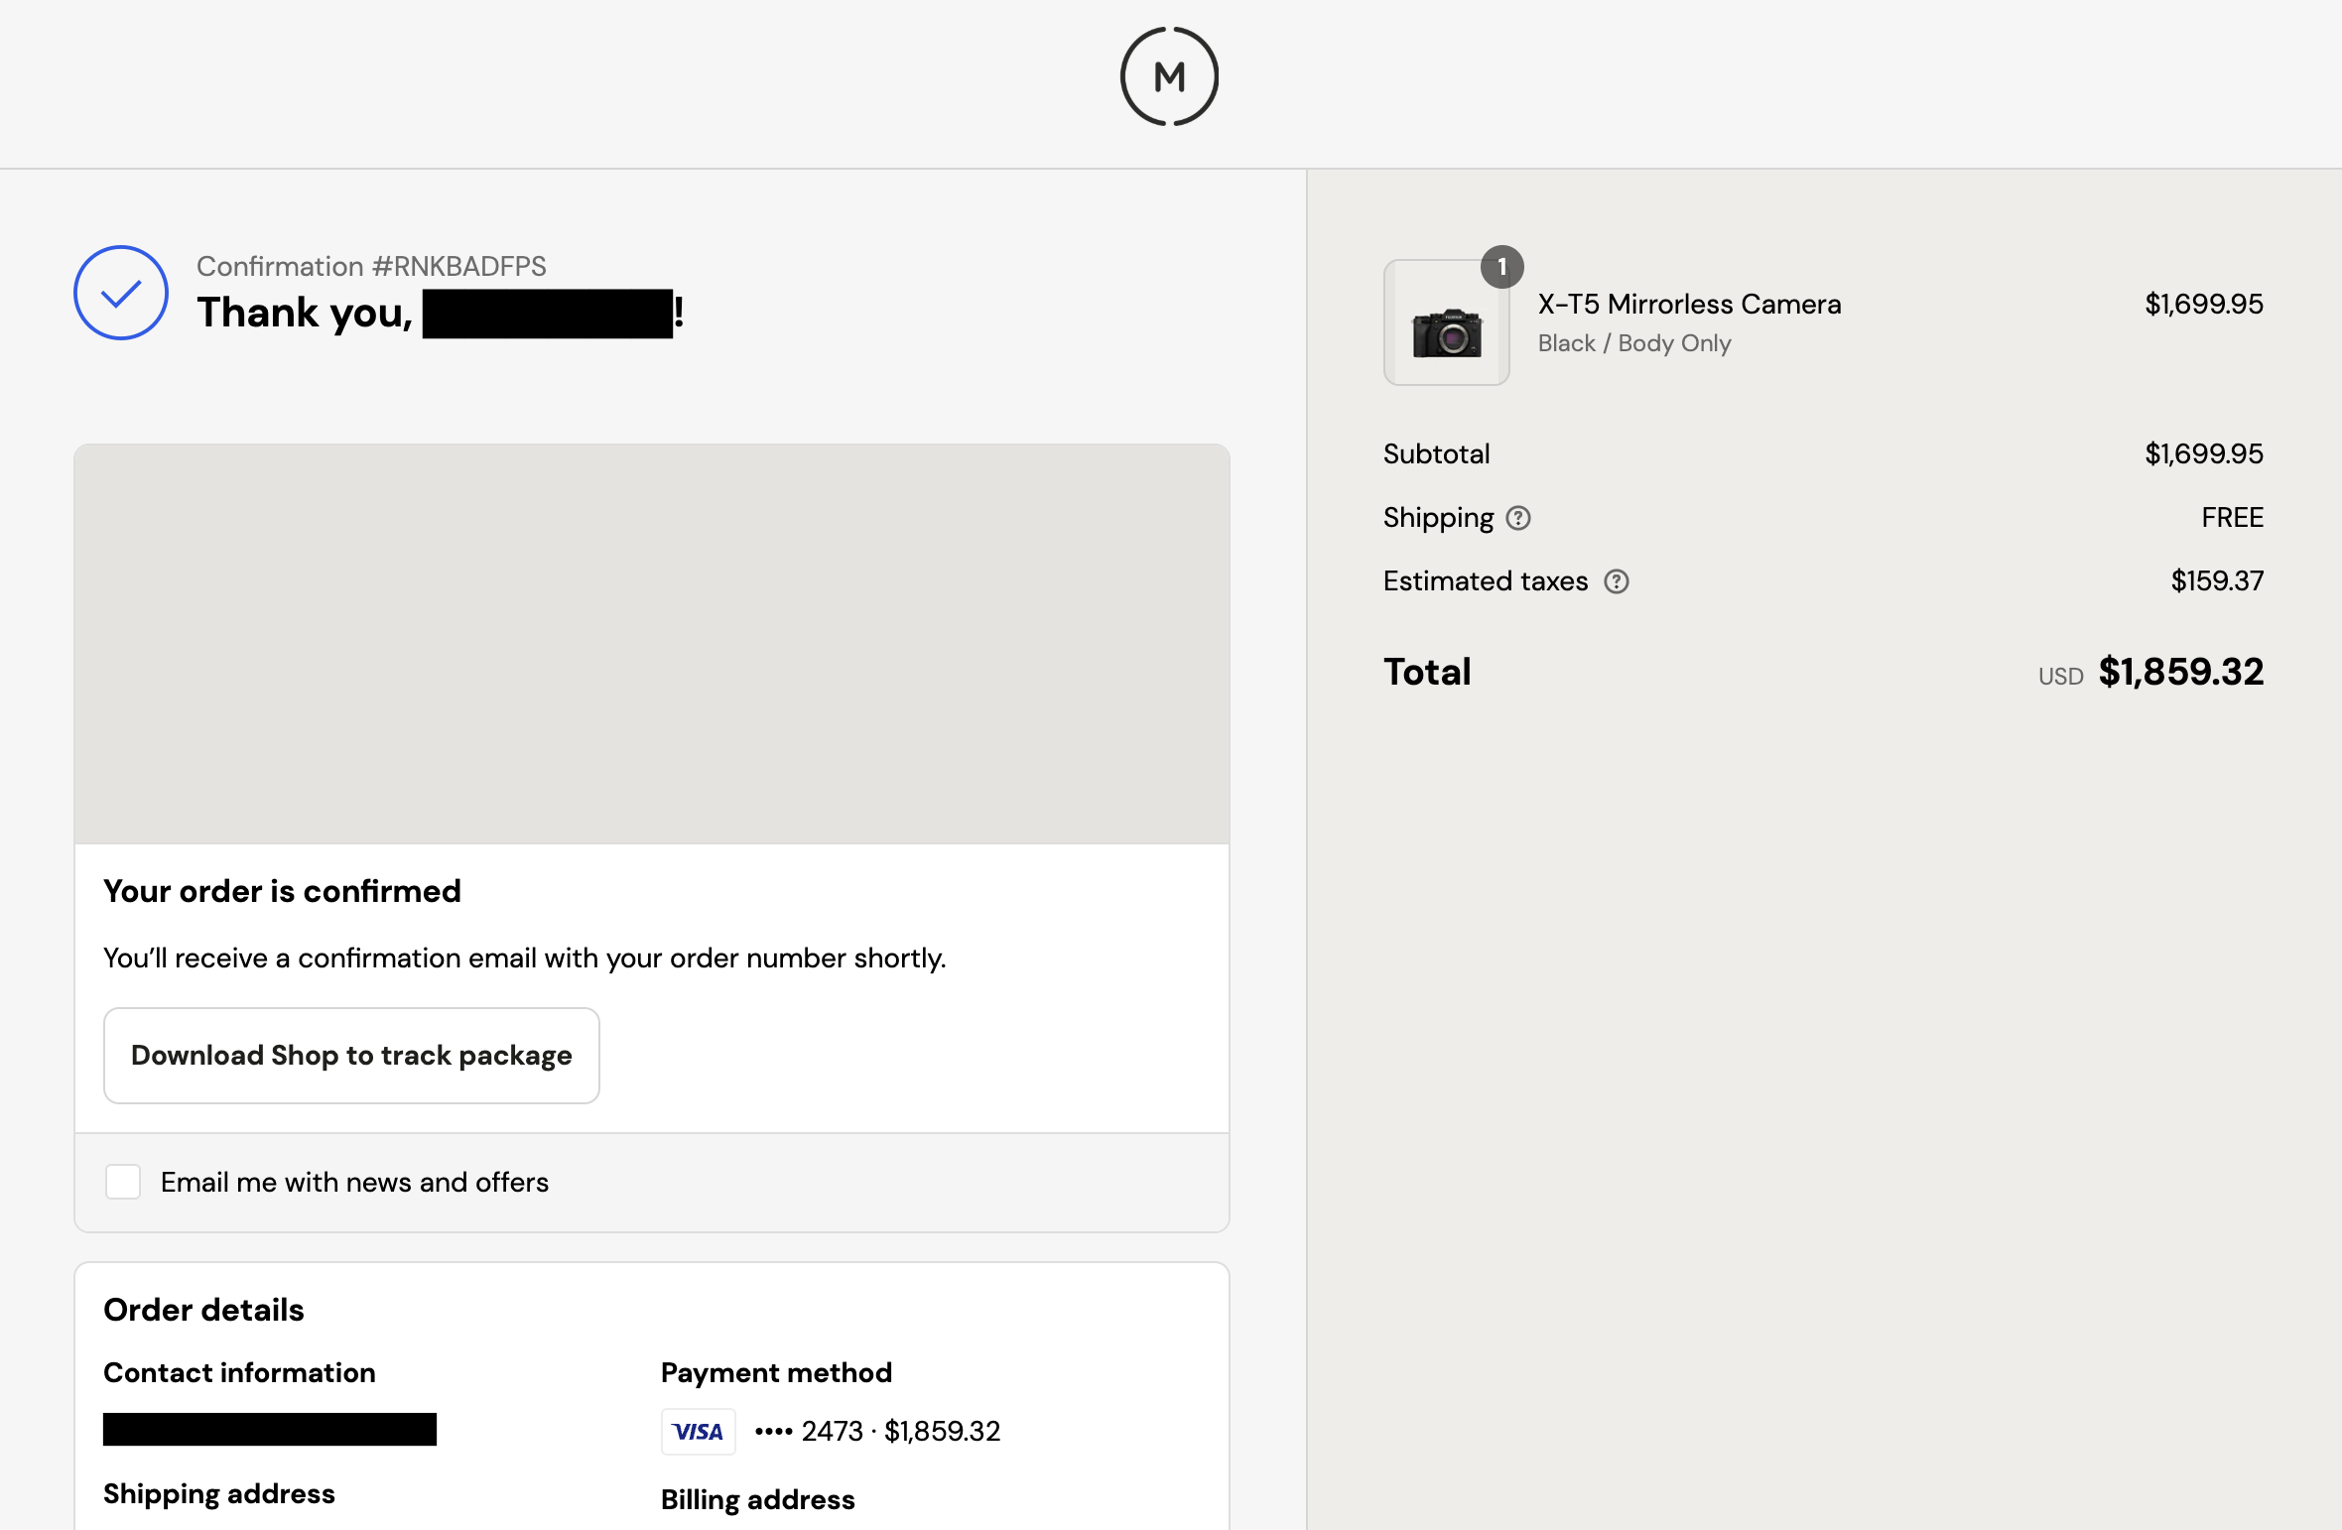The width and height of the screenshot is (2342, 1530).
Task: Open the Estimated taxes help icon
Action: [1617, 581]
